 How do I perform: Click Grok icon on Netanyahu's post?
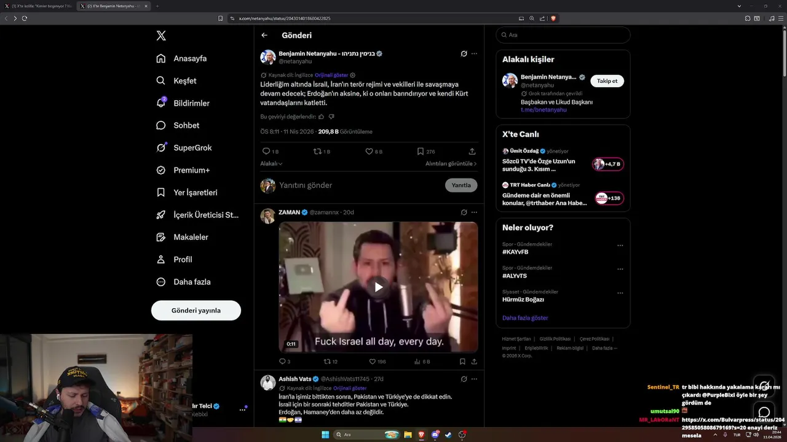[464, 53]
